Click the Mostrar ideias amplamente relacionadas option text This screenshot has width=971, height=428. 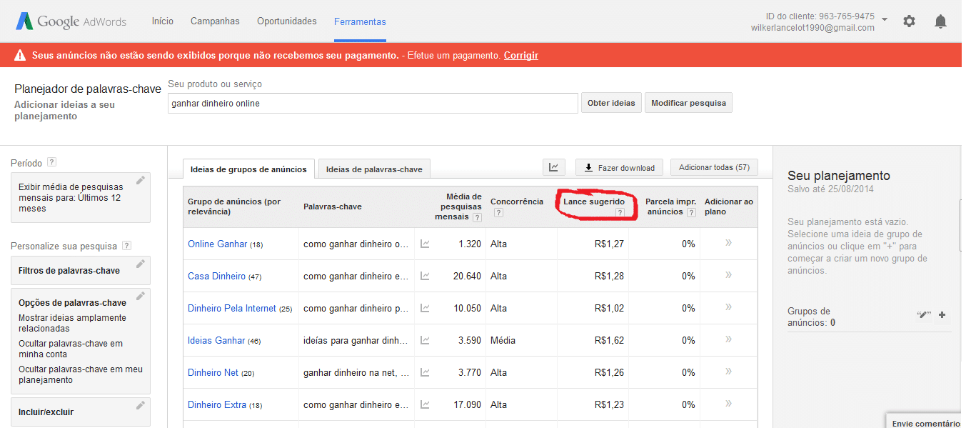click(72, 324)
